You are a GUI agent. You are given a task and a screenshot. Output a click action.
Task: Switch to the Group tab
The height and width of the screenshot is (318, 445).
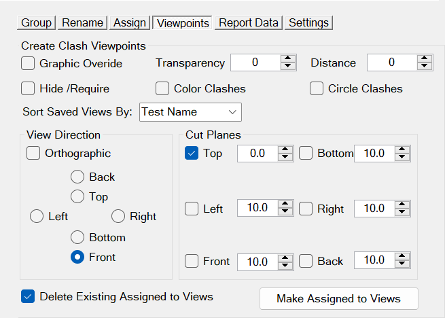tap(37, 22)
